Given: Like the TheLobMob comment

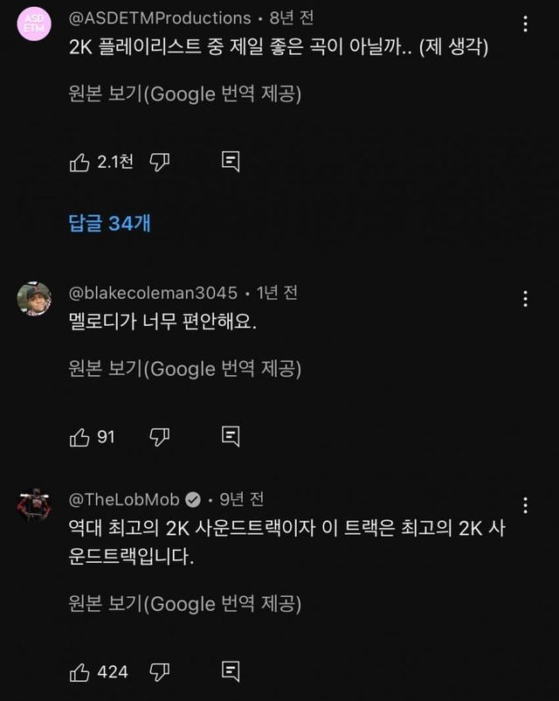Looking at the screenshot, I should tap(79, 671).
